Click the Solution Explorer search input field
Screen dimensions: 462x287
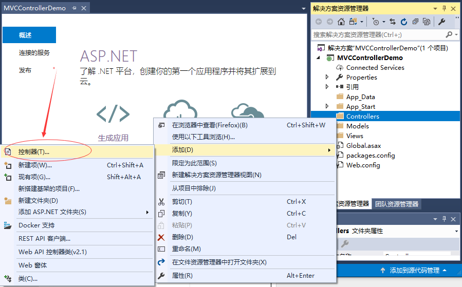click(x=378, y=34)
